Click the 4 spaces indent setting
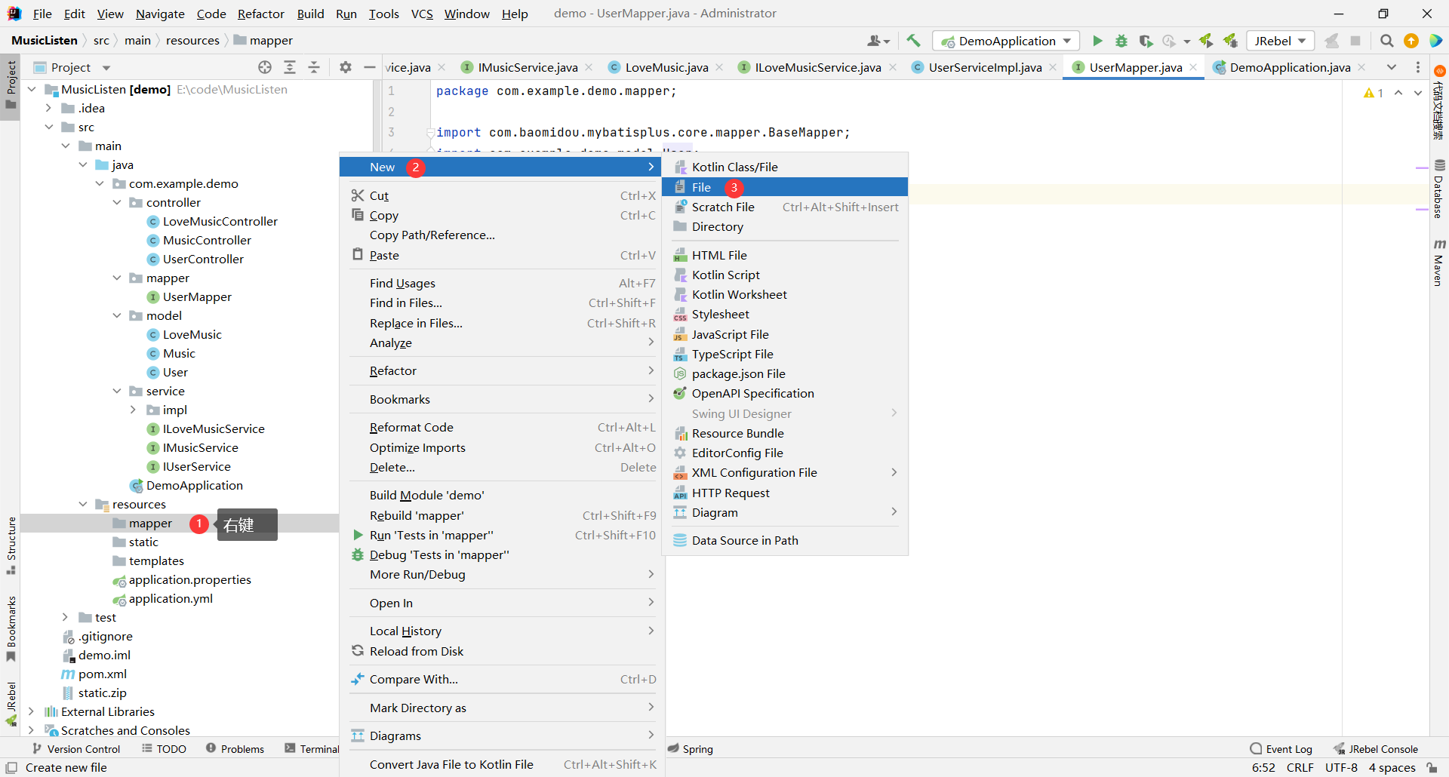 pos(1392,767)
